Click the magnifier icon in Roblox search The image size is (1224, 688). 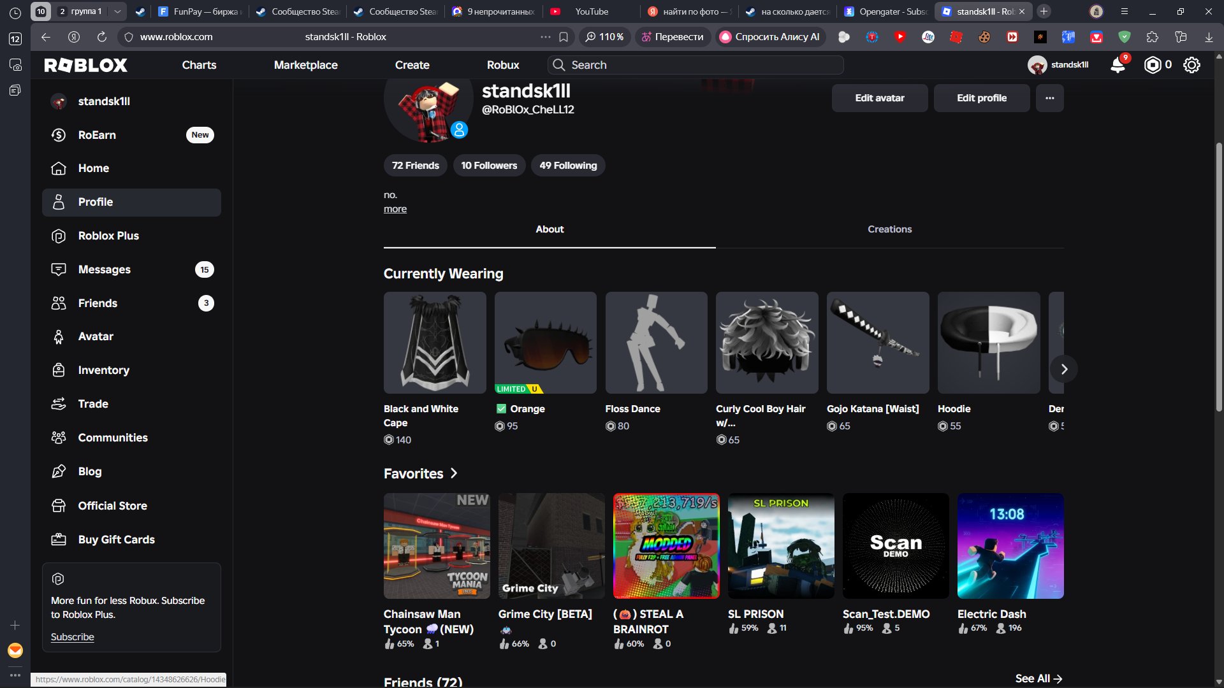pos(559,65)
